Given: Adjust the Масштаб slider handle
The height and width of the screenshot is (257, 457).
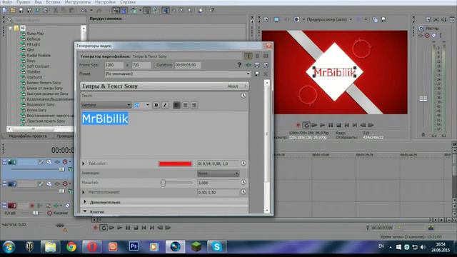Looking at the screenshot, I should pos(163,183).
